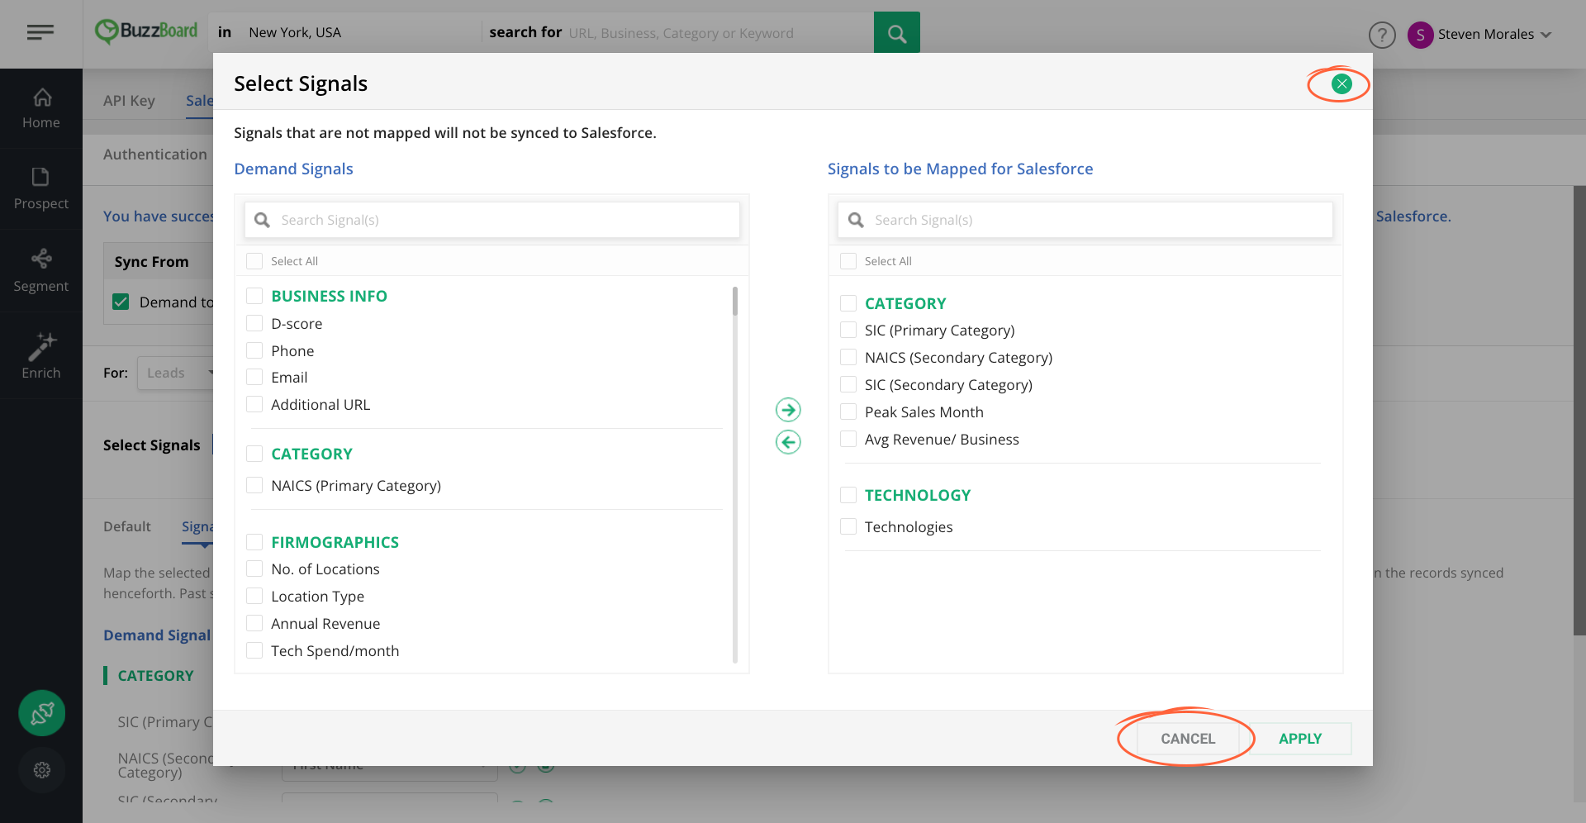This screenshot has width=1586, height=823.
Task: Check the D-score checkbox
Action: tap(254, 323)
